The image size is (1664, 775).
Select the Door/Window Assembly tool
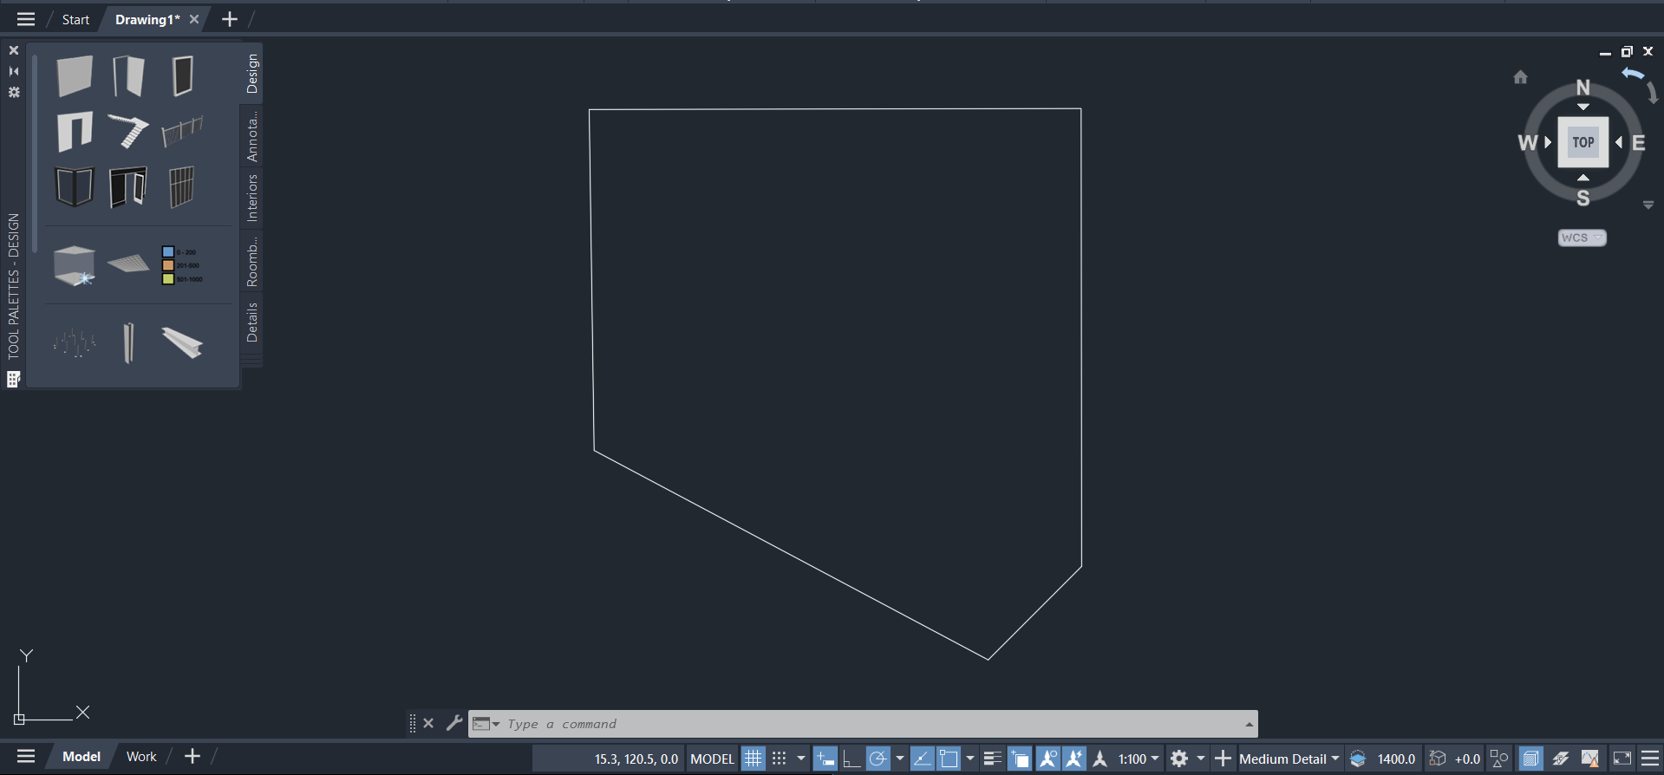click(128, 186)
